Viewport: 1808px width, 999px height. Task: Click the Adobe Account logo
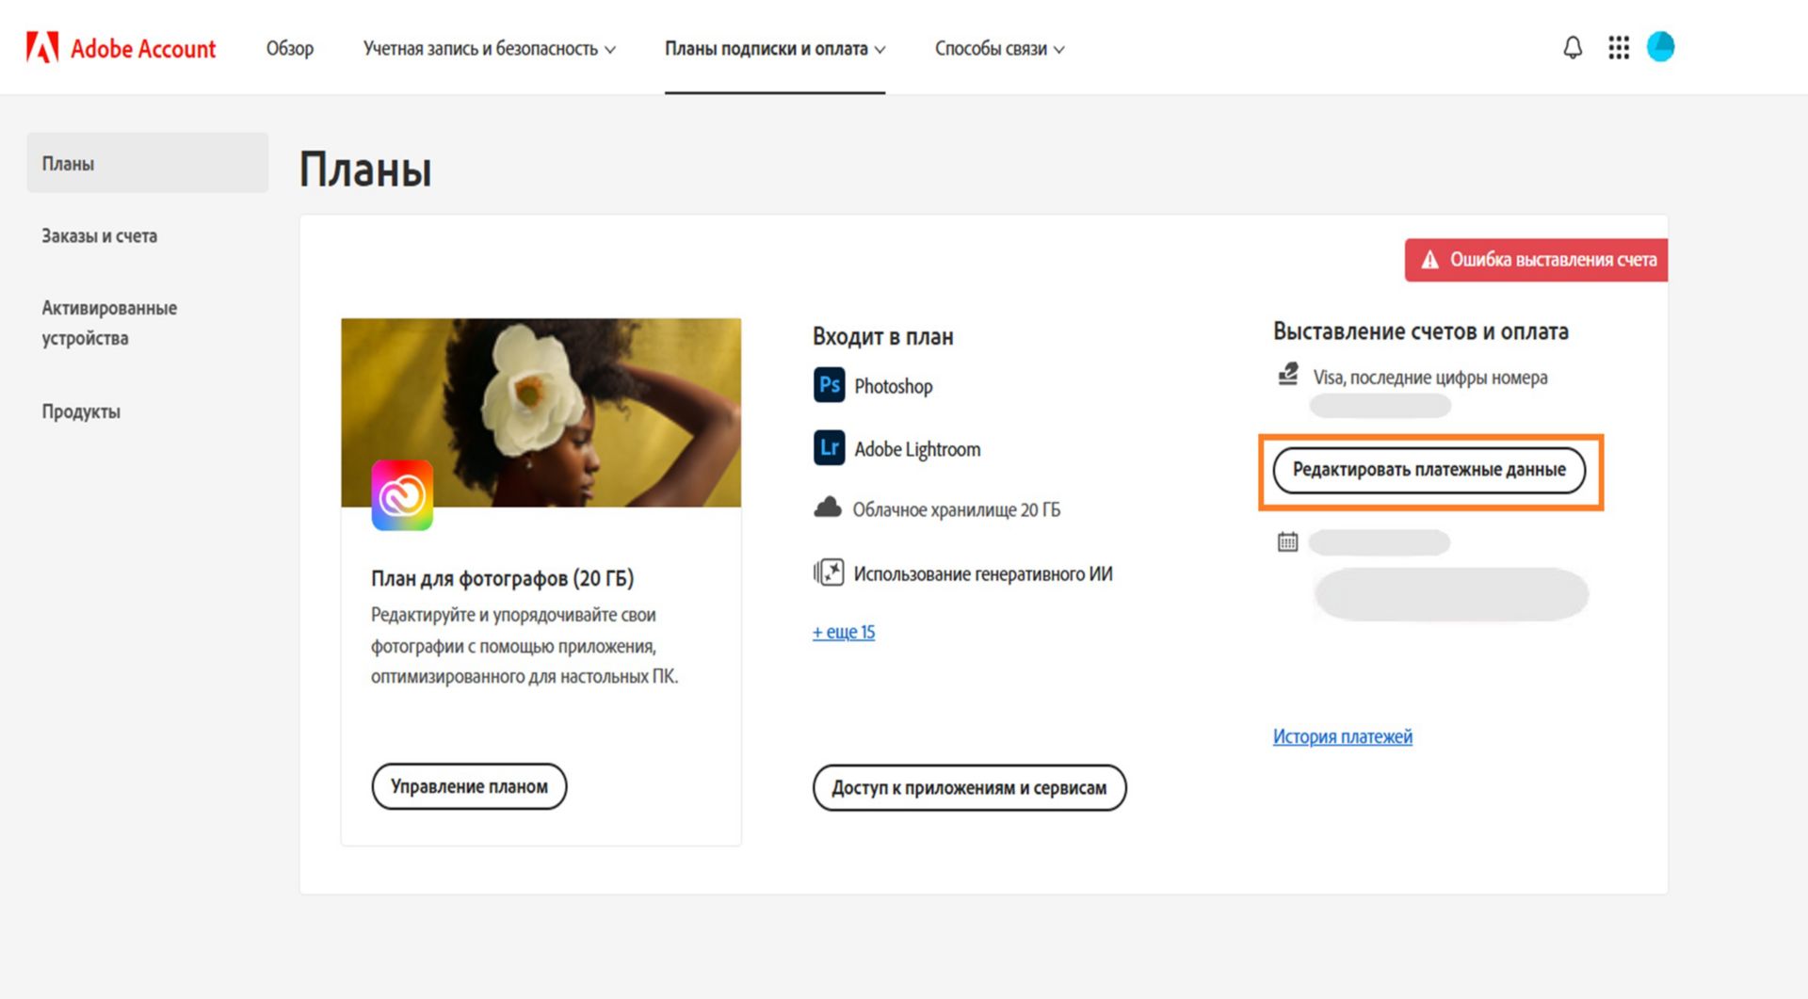[x=121, y=48]
